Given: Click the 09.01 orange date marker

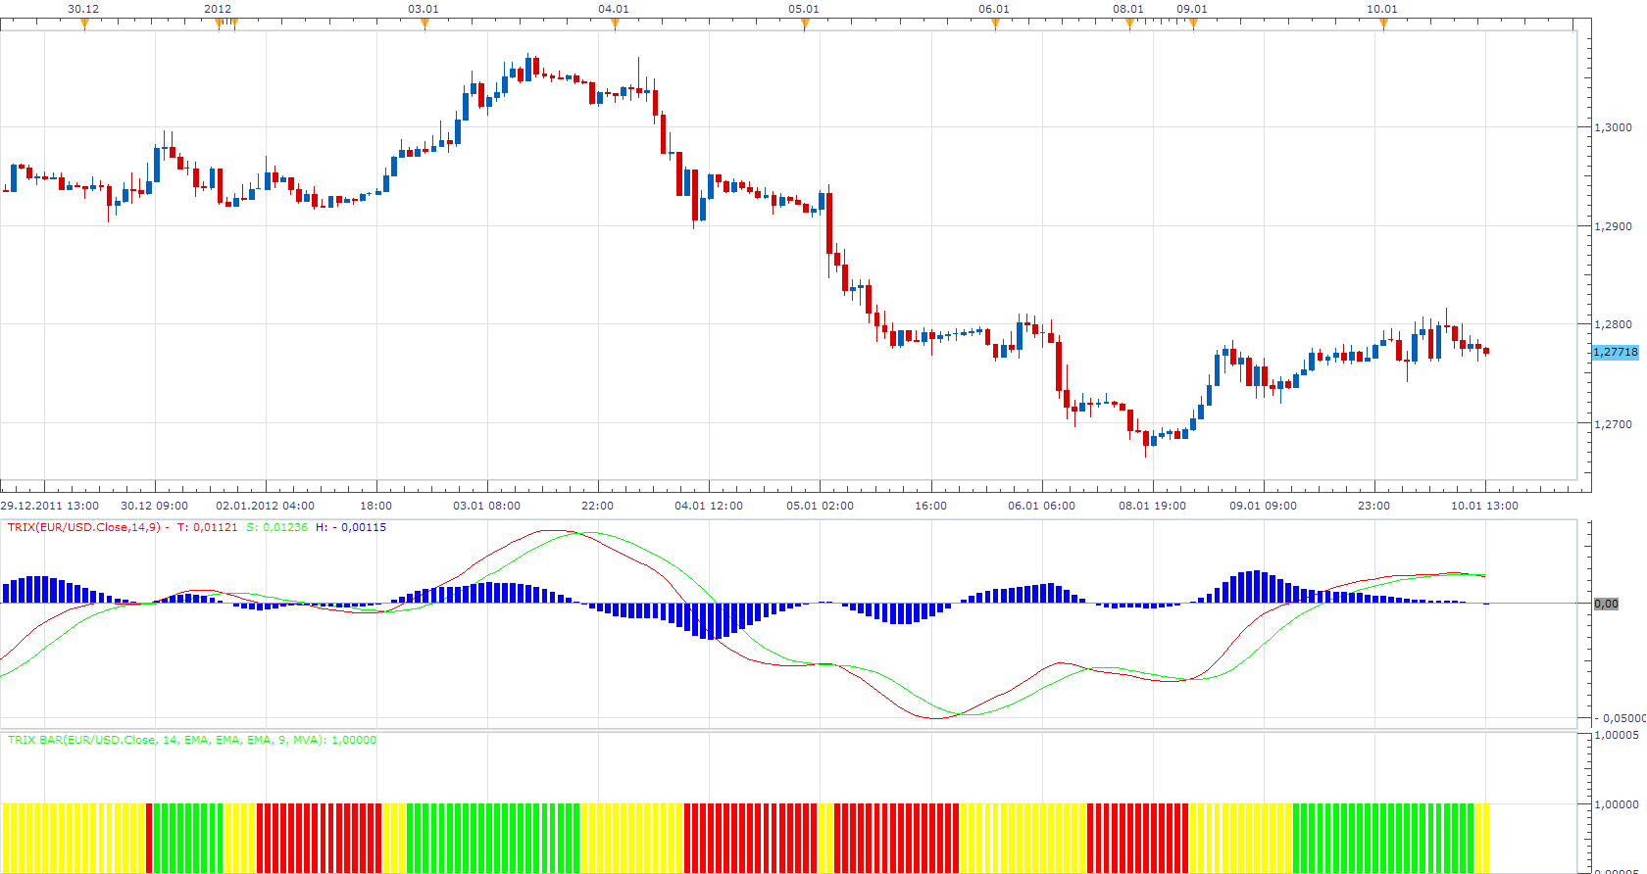Looking at the screenshot, I should click(x=1193, y=24).
